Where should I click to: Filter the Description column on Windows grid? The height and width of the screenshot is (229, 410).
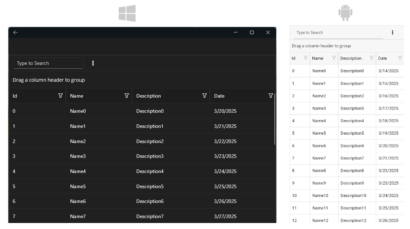click(205, 95)
